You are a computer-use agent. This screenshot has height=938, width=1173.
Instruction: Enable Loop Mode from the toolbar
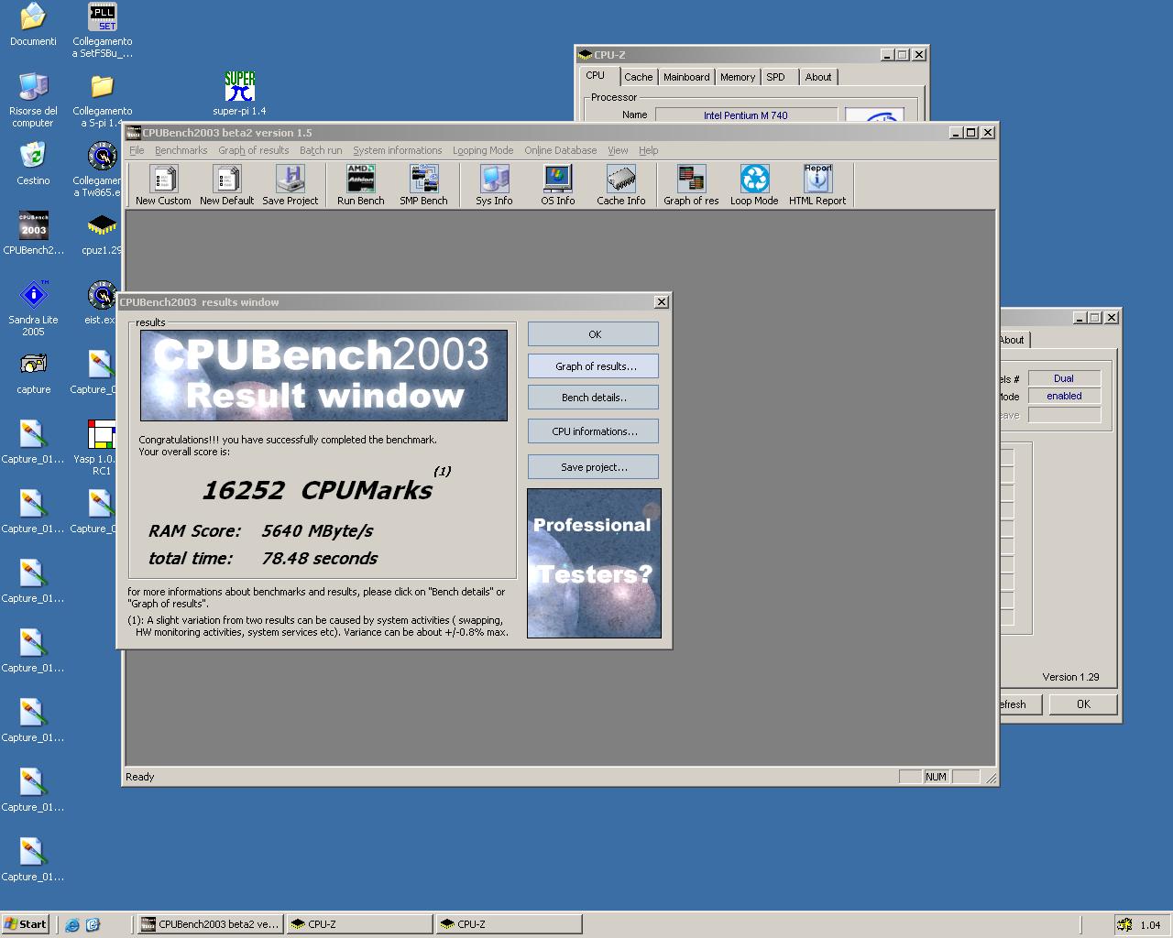tap(754, 185)
